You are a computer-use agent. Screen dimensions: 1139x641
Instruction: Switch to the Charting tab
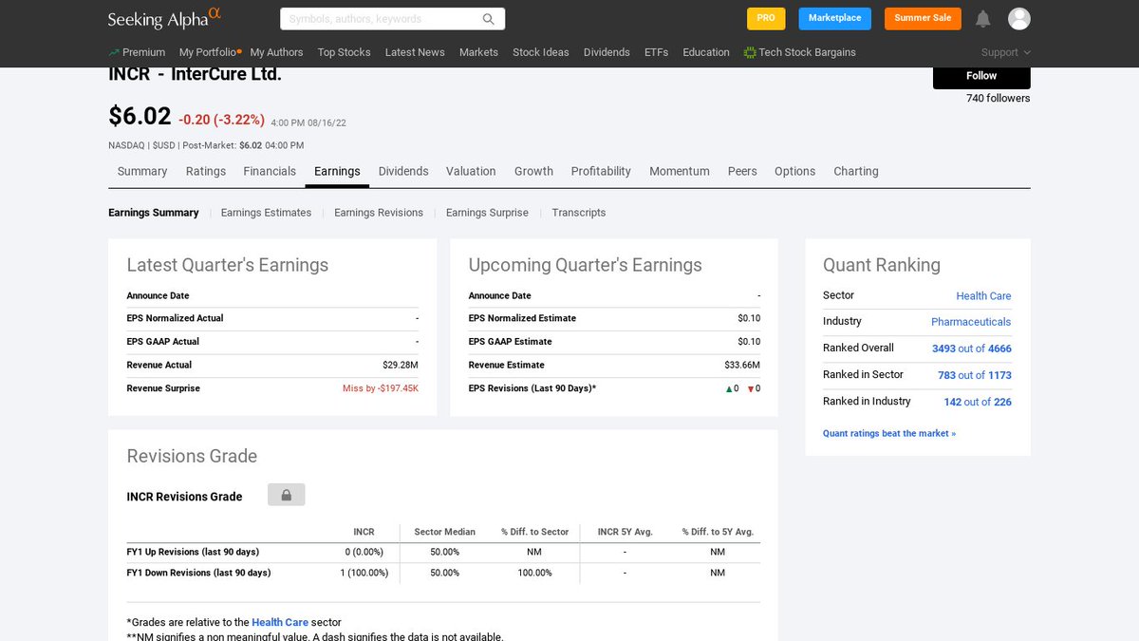856,171
